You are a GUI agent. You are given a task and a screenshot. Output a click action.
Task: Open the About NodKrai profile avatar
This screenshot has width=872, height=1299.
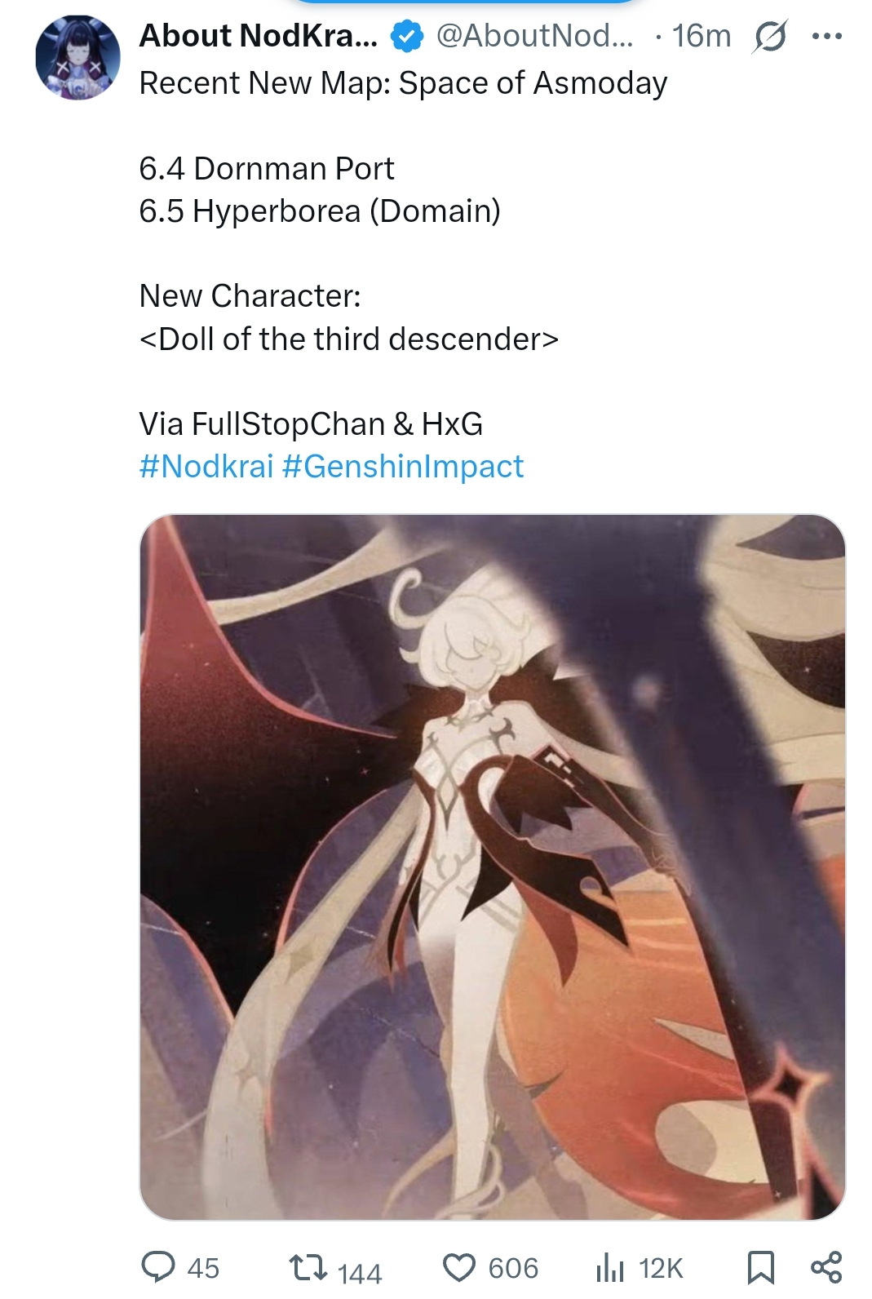coord(77,57)
